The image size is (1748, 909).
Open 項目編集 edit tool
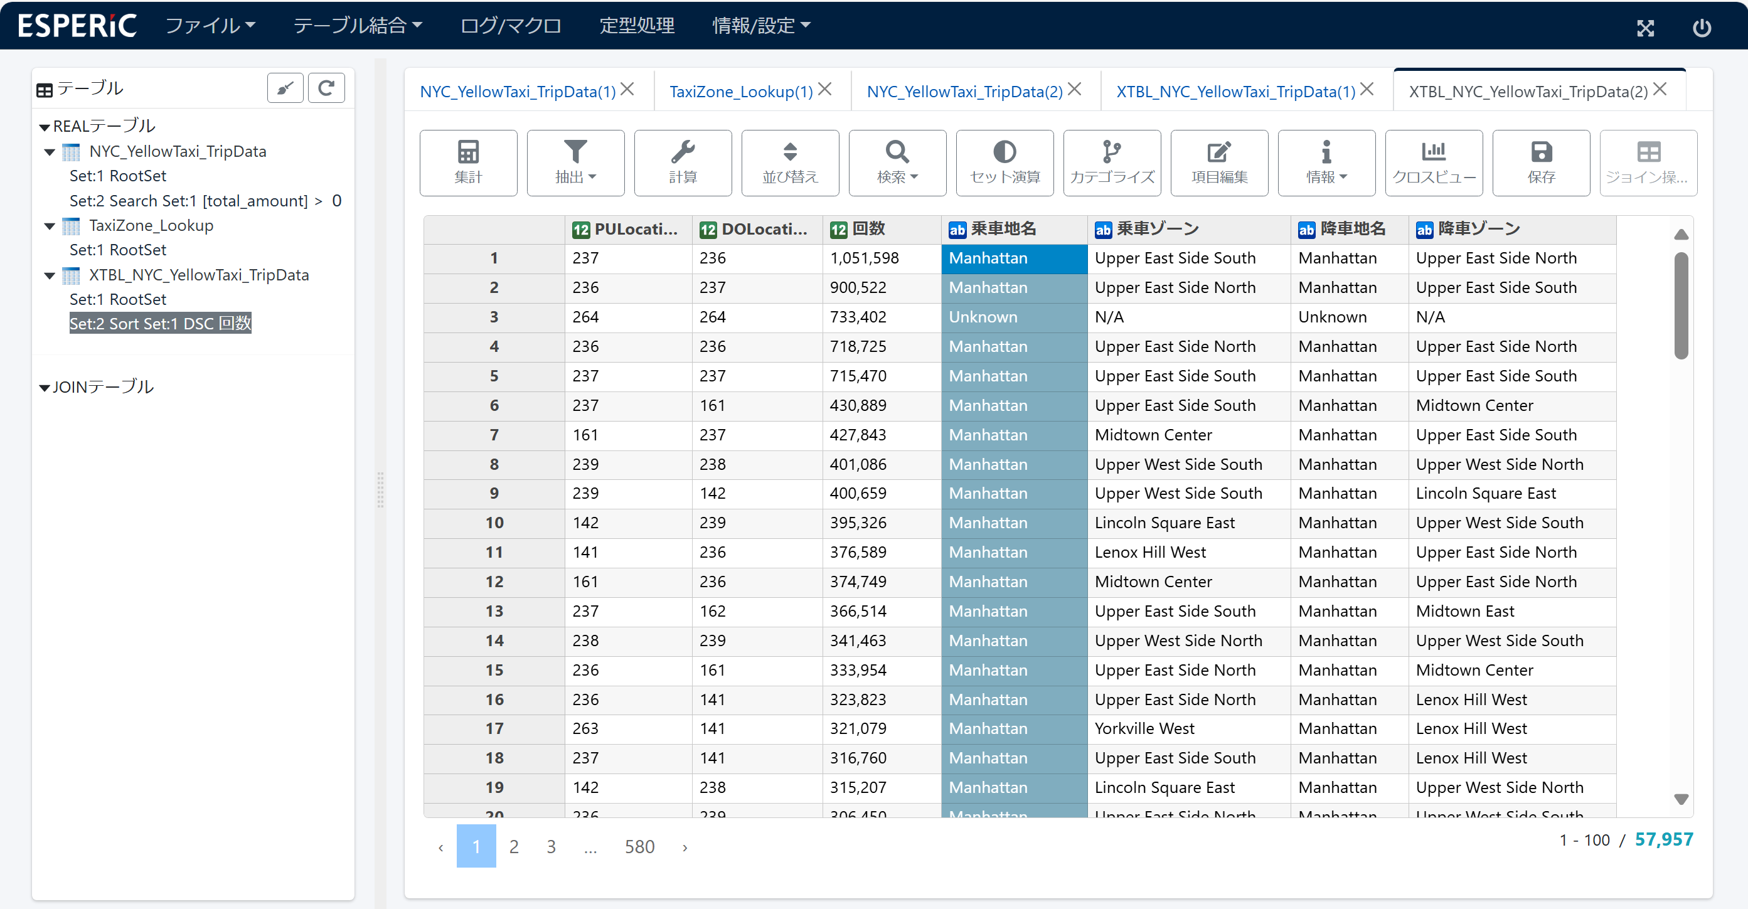click(x=1218, y=162)
